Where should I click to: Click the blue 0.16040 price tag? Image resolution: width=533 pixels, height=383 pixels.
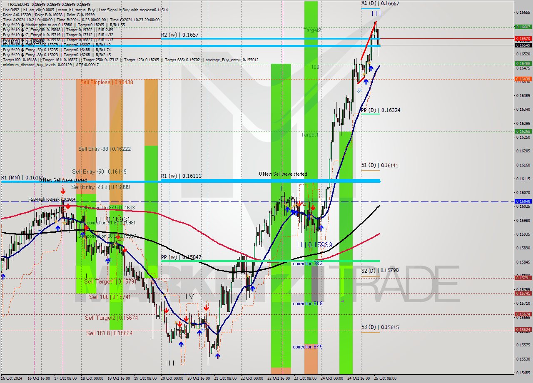click(523, 201)
